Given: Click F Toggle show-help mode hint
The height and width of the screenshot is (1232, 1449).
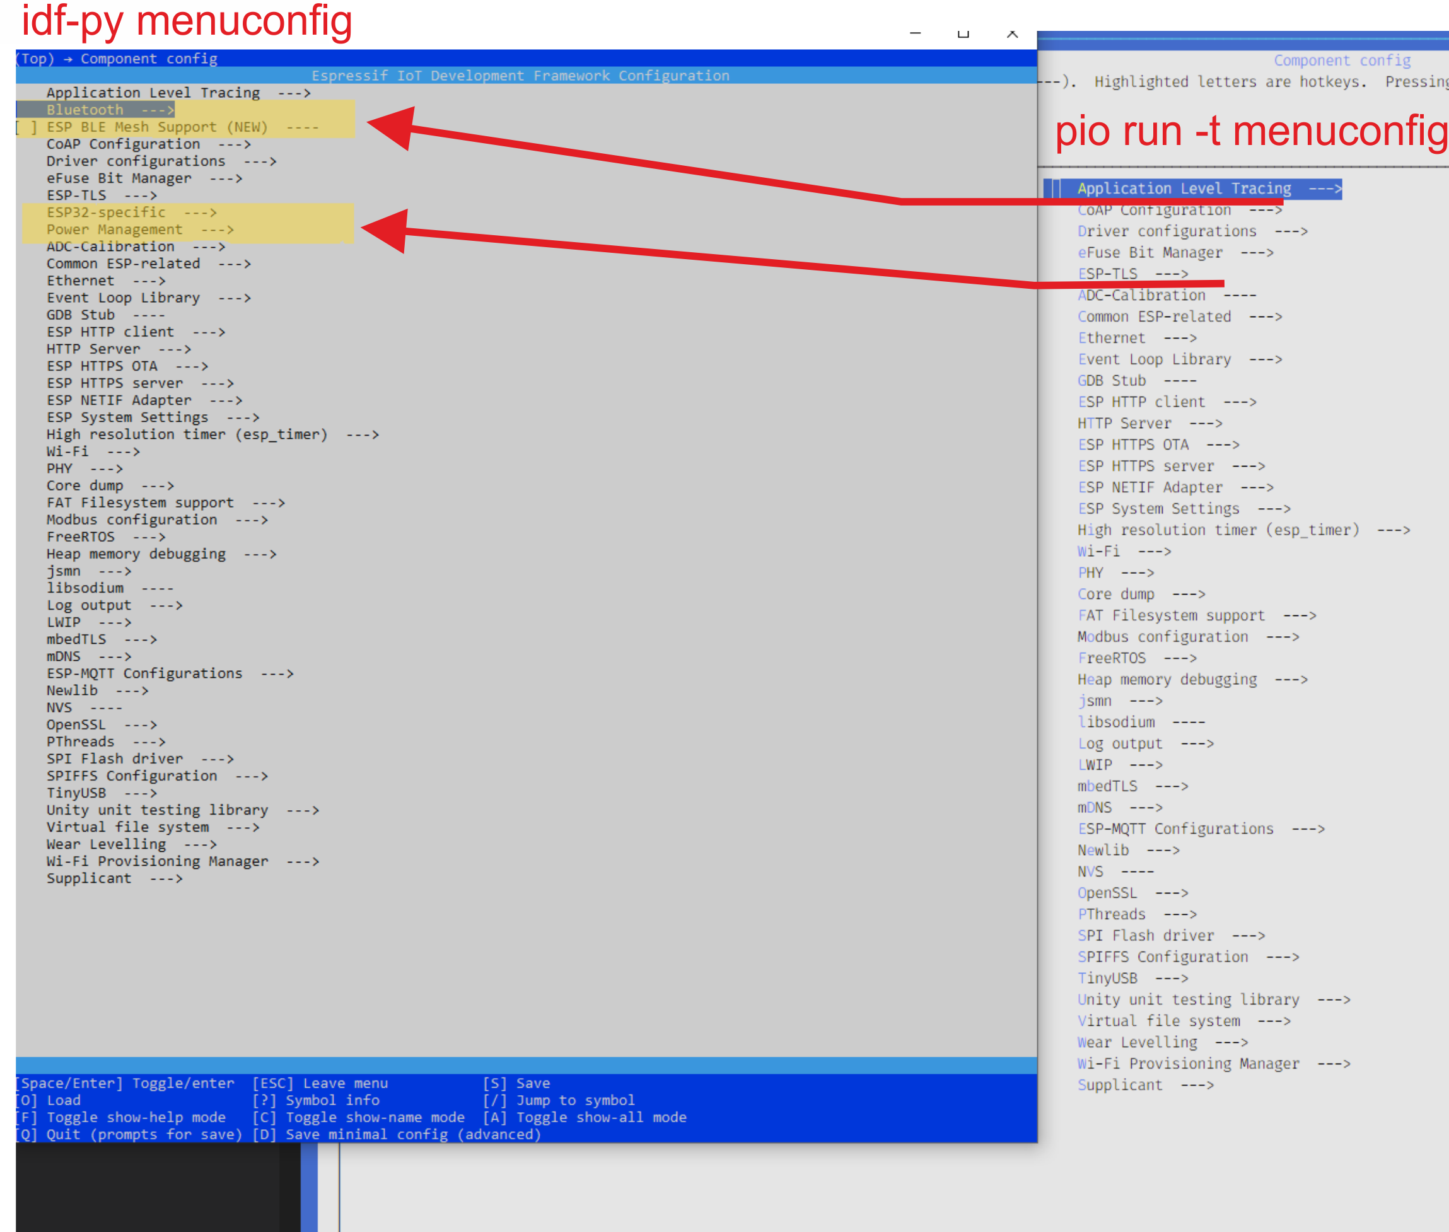Looking at the screenshot, I should point(121,1117).
